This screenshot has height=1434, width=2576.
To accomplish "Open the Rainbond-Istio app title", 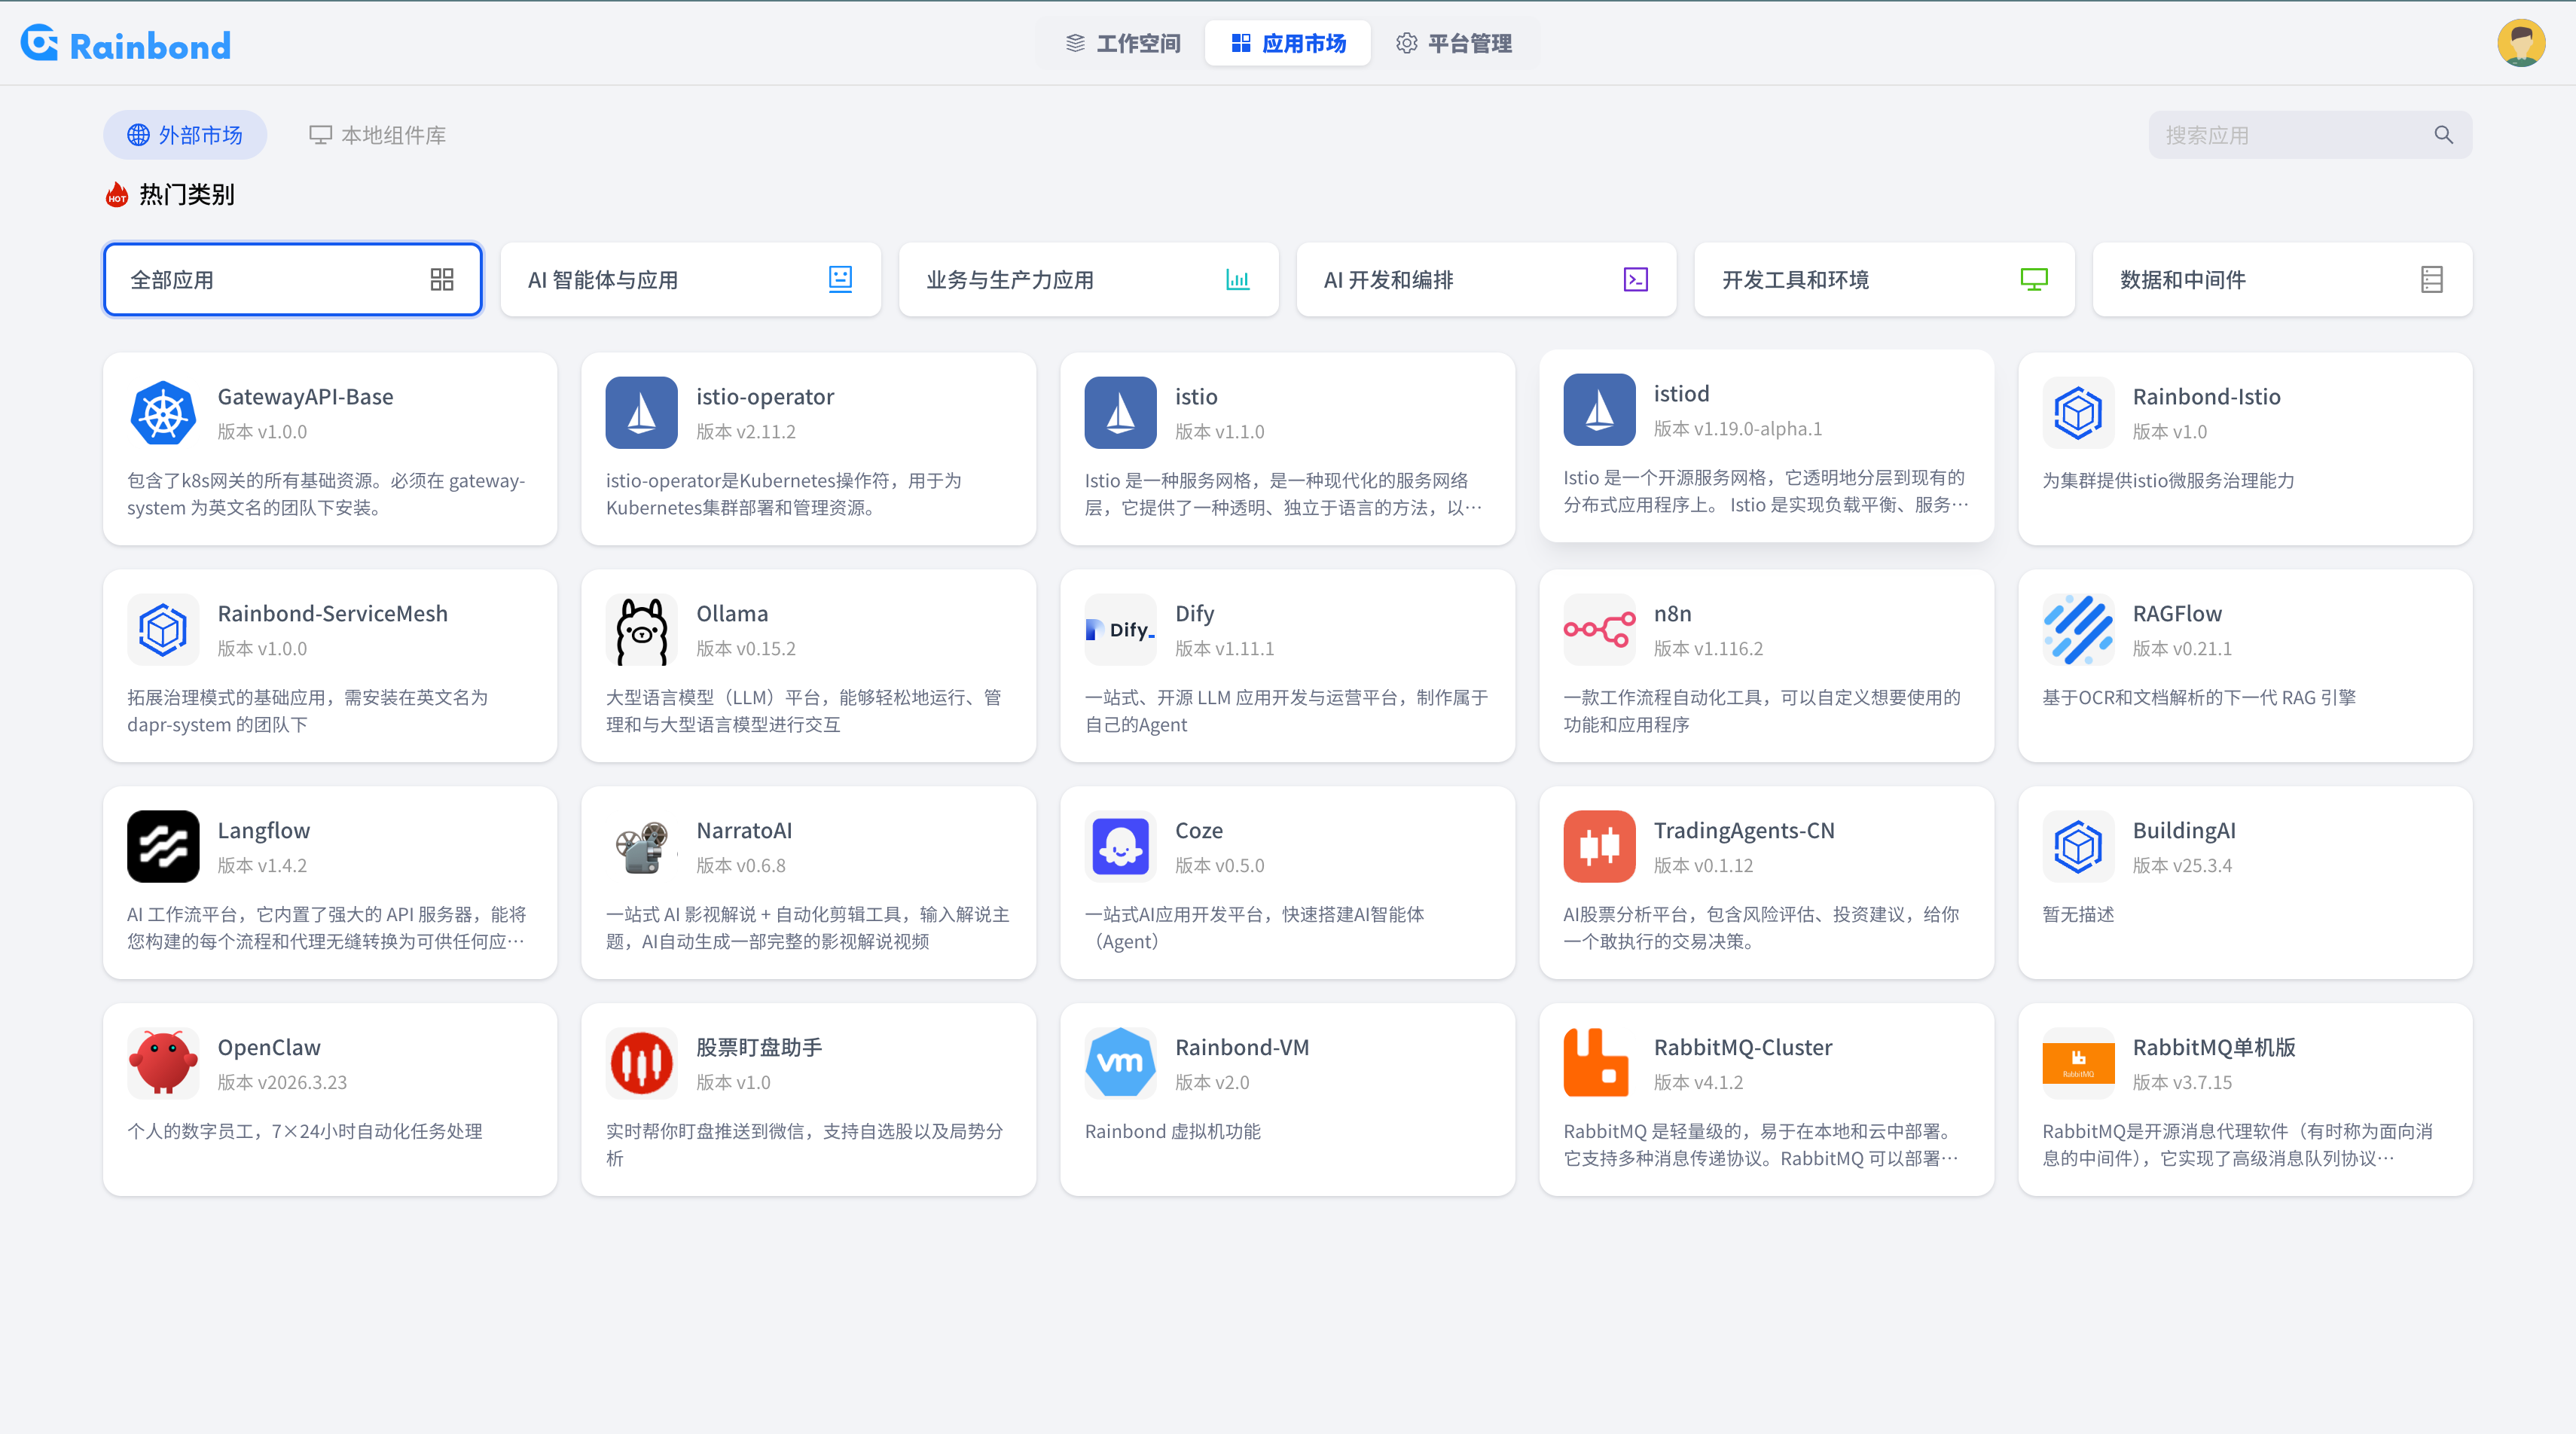I will [2206, 397].
